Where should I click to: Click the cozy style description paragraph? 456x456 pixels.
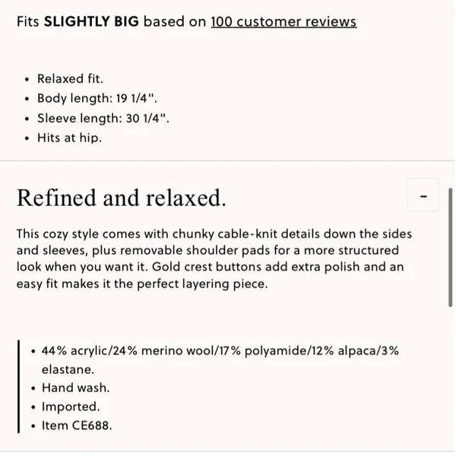click(214, 259)
